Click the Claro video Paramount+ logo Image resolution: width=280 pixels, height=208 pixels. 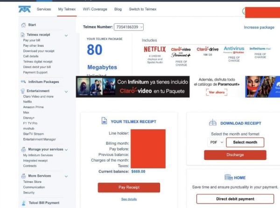pos(181,52)
